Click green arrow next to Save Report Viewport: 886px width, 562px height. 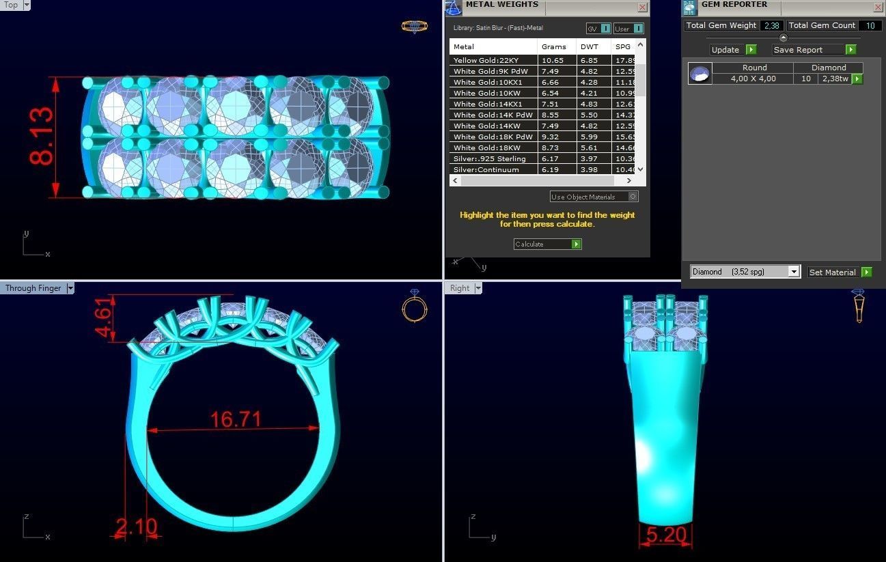click(x=850, y=50)
